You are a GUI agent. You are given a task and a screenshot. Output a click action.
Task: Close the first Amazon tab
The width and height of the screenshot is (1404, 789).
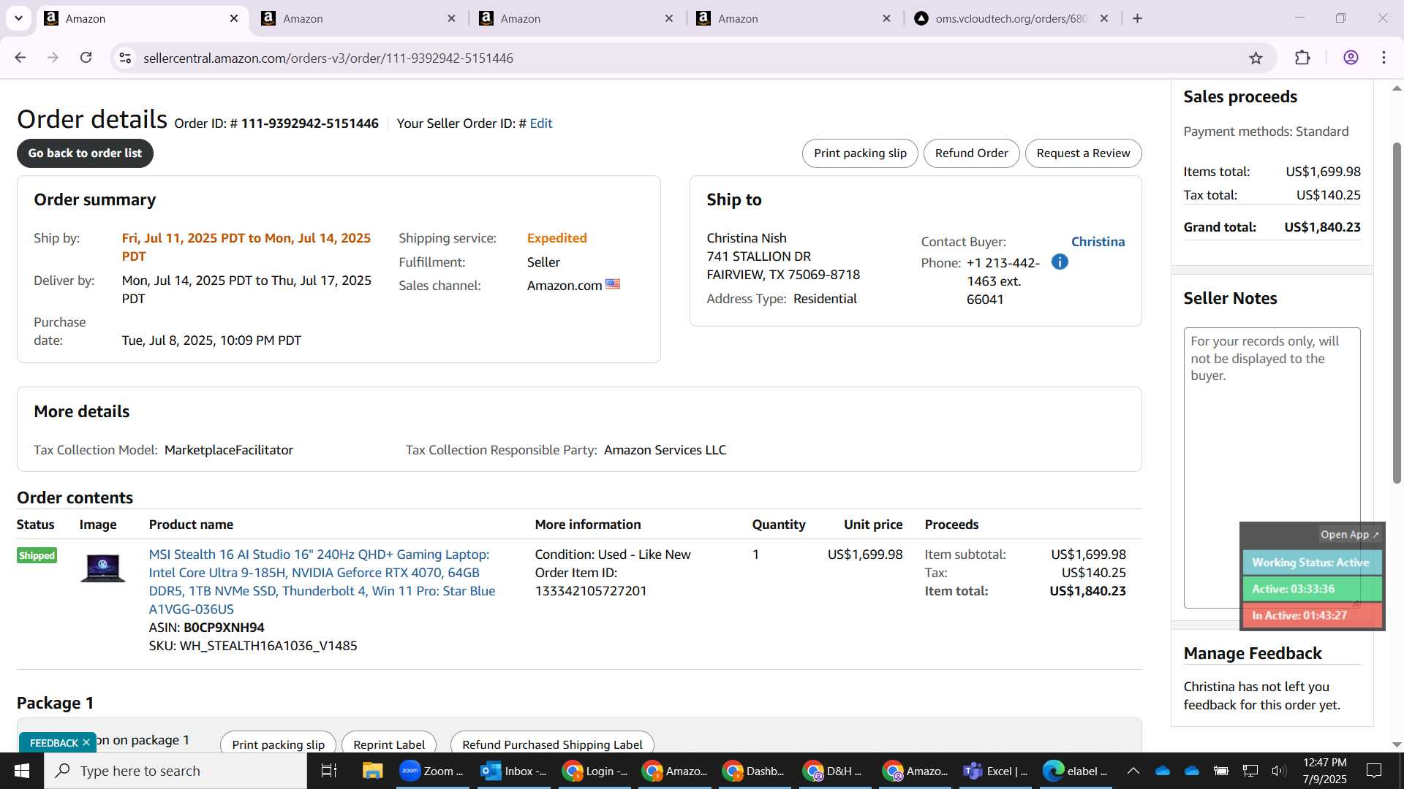pos(234,18)
